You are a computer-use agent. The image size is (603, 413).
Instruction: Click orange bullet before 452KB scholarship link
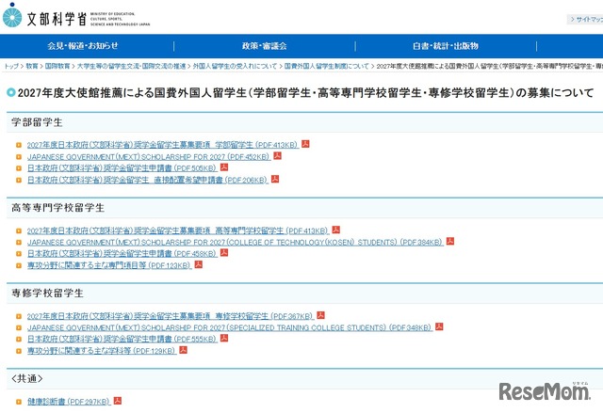point(19,156)
